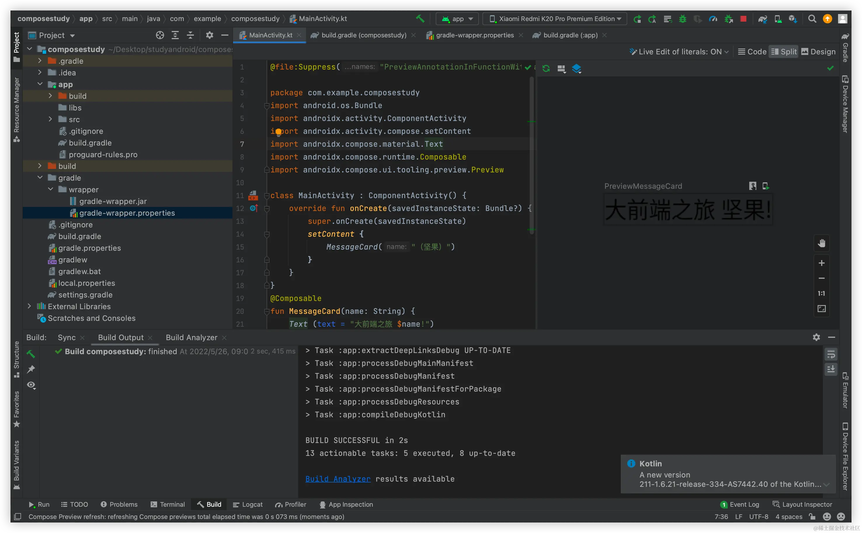The image size is (862, 533).
Task: Click the pan hand tool in preview
Action: (x=821, y=243)
